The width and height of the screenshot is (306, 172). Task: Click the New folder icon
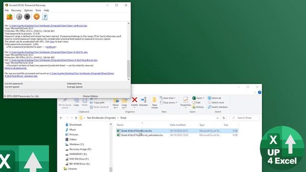154,103
